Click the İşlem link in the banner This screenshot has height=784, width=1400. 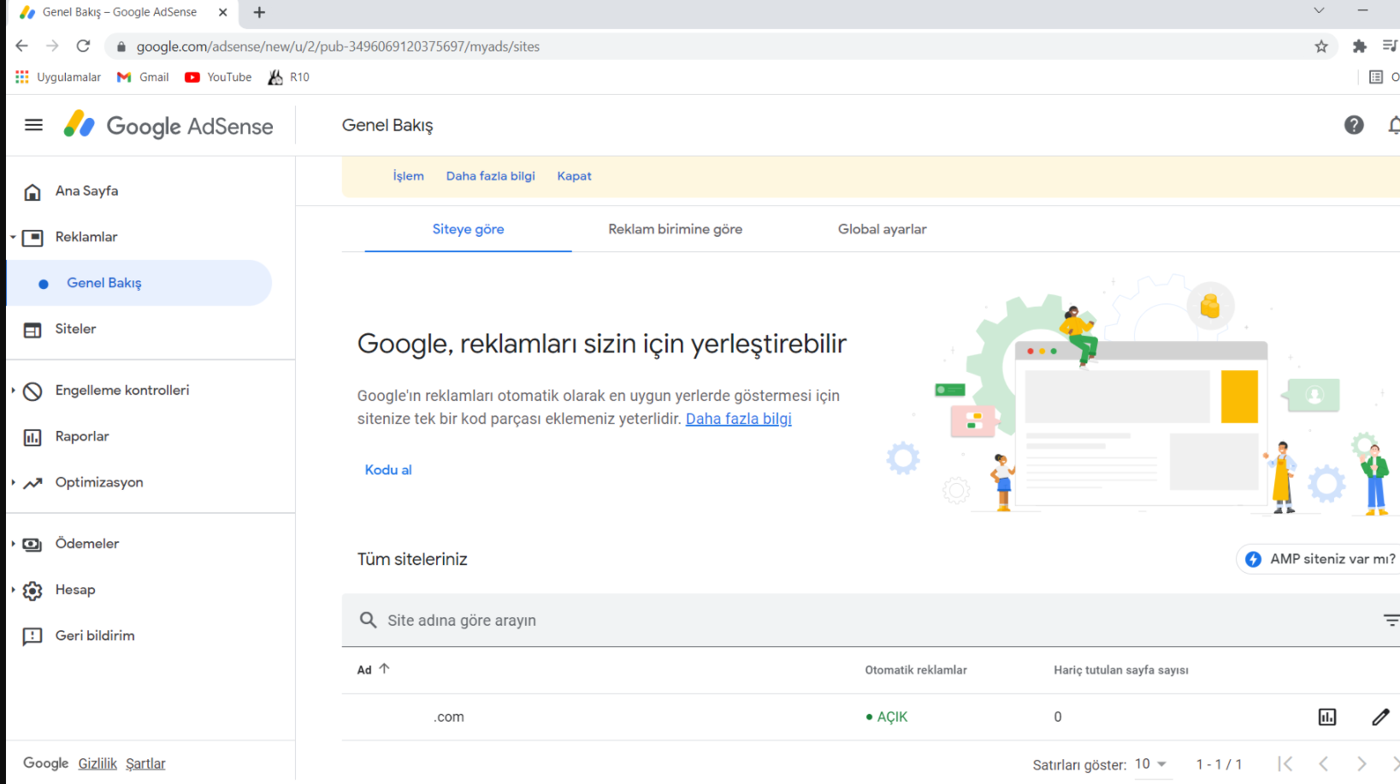point(408,176)
